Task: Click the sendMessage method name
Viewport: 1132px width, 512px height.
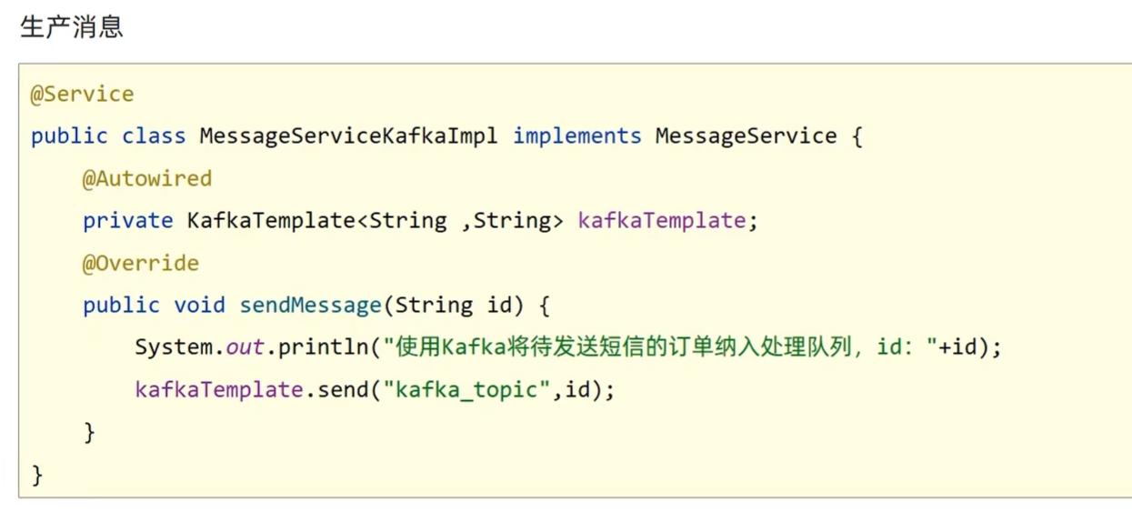Action: point(310,305)
